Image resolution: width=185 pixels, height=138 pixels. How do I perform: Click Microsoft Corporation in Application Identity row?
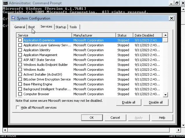pyautogui.click(x=88, y=50)
